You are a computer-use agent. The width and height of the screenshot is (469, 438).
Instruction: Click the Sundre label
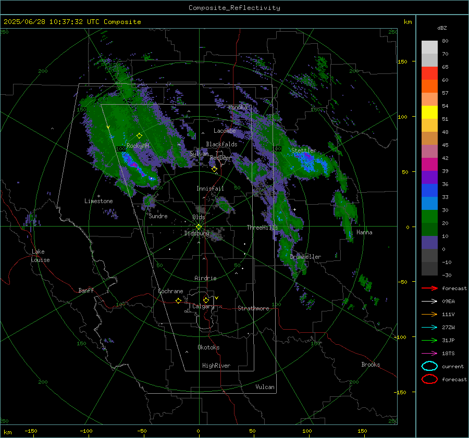click(158, 216)
